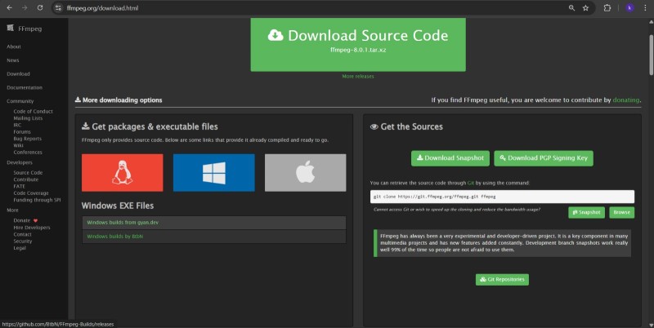654x328 pixels.
Task: Click the small Snapshot button
Action: coord(586,212)
